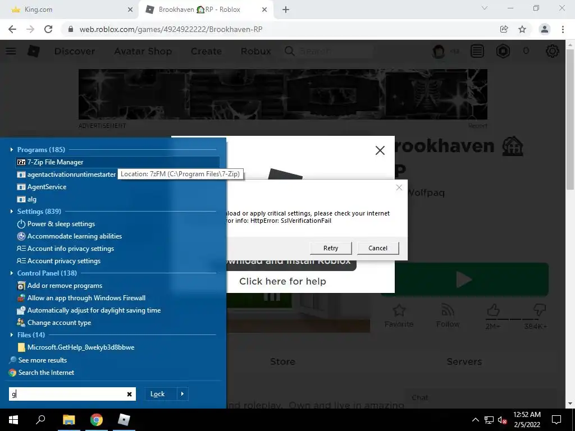Open Robux balance hexagon icon
Viewport: 575px width, 431px height.
(x=503, y=51)
